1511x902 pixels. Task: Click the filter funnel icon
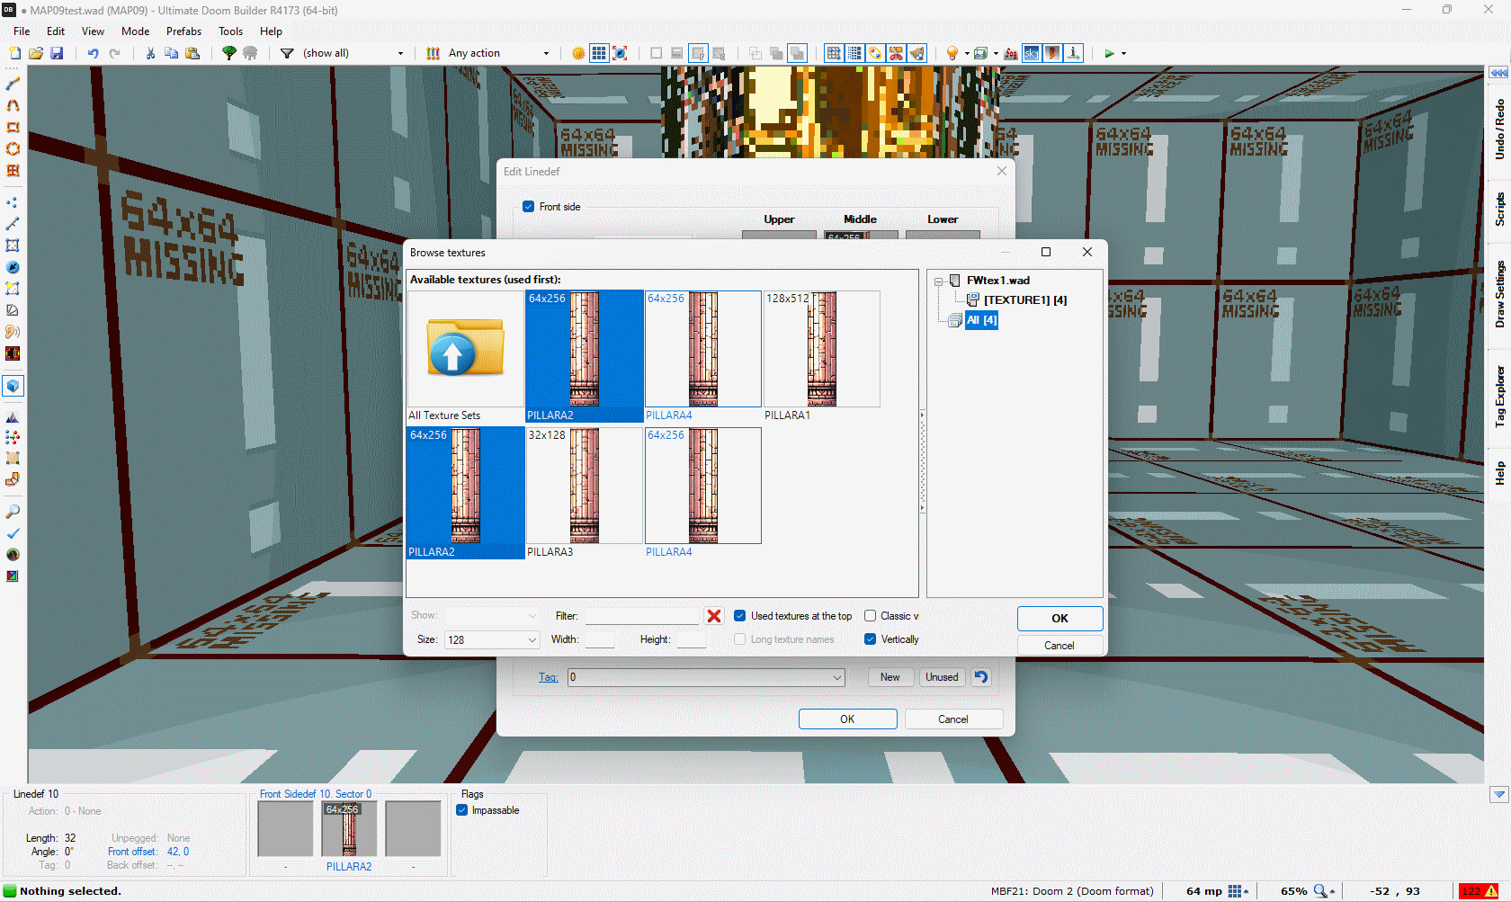point(287,53)
